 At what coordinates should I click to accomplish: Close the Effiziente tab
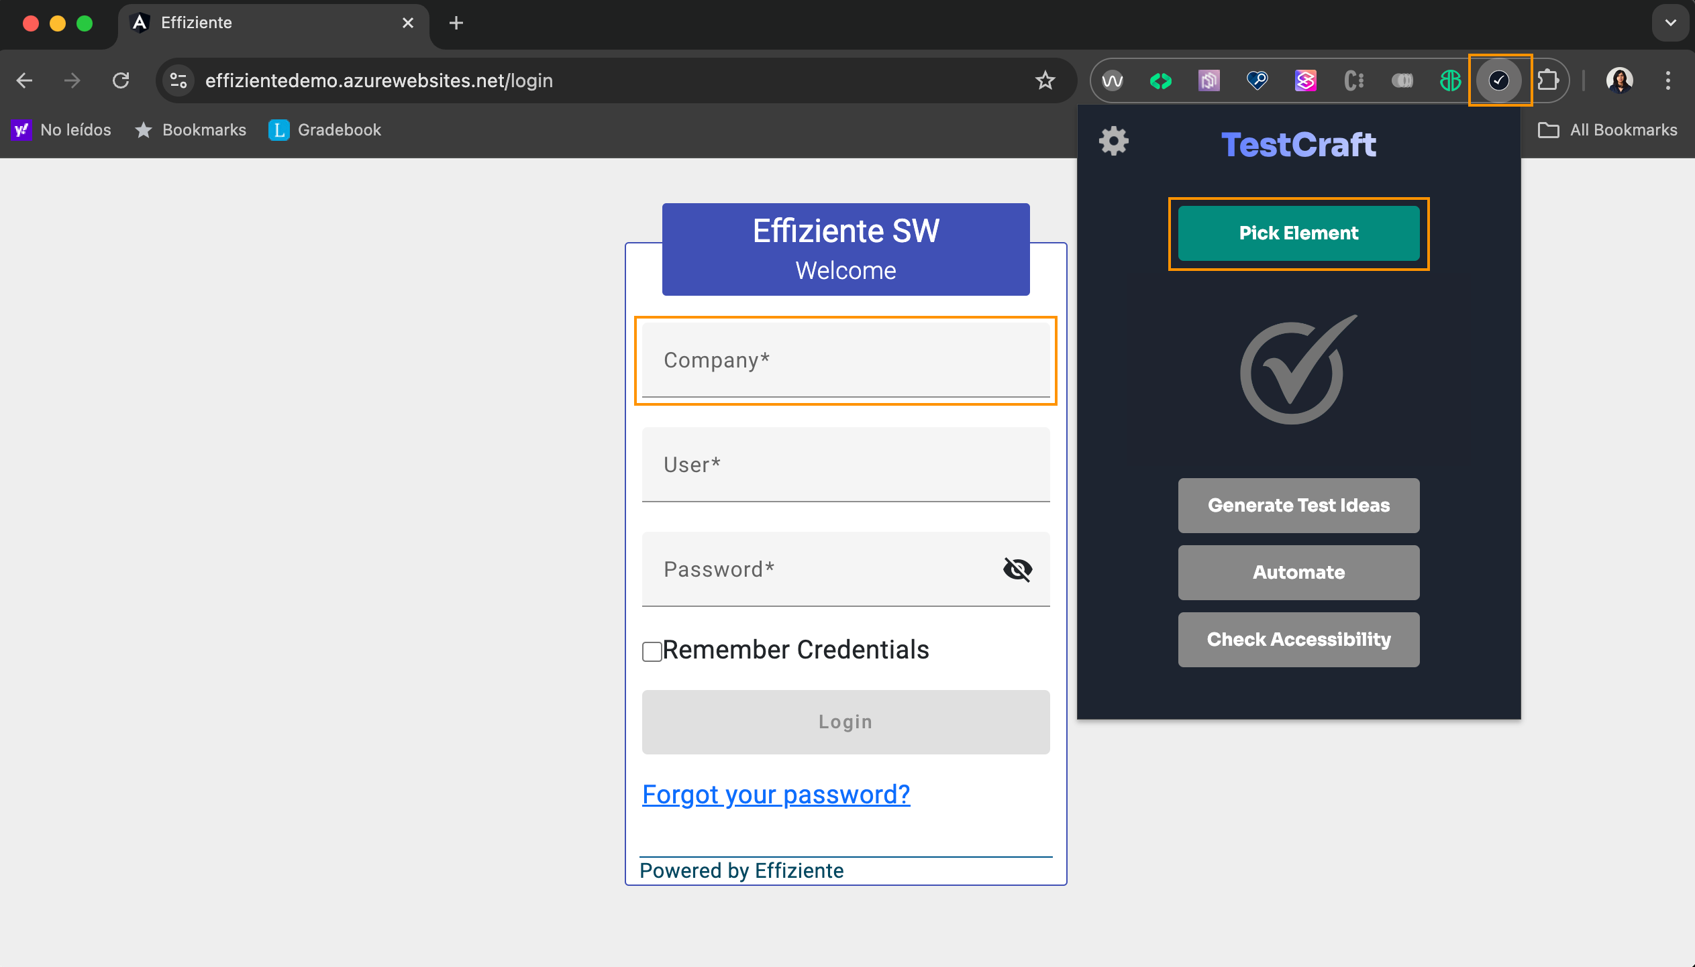click(x=407, y=23)
